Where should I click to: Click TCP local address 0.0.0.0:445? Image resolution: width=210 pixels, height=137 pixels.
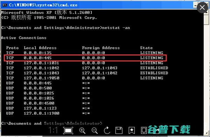pos(38,58)
